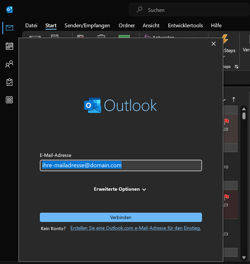Click the message list scrollbar thumb

[244, 116]
